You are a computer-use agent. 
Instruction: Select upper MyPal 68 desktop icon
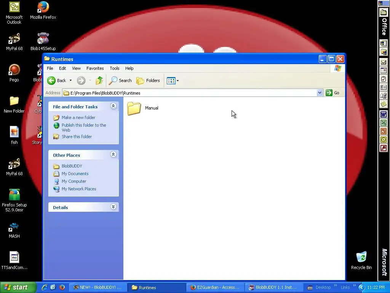(x=14, y=42)
